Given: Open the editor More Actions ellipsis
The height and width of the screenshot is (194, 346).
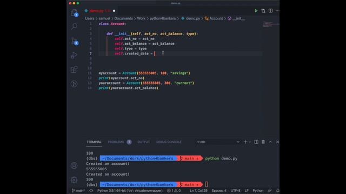Looking at the screenshot, I should point(277,11).
